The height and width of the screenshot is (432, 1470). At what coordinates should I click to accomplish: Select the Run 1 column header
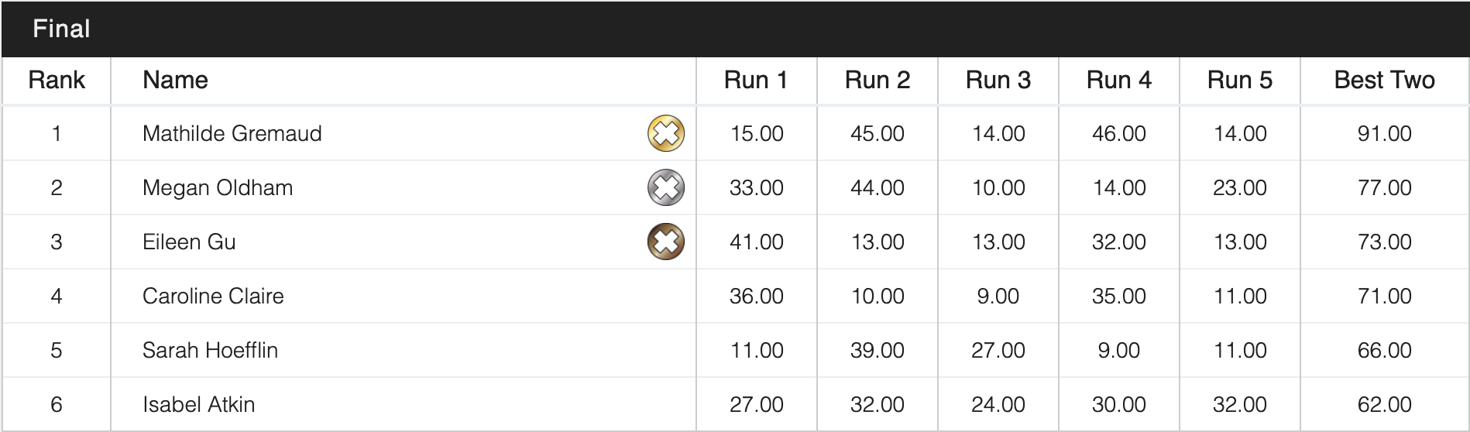coord(756,80)
